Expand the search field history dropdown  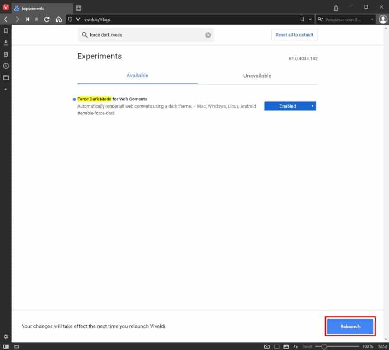372,19
